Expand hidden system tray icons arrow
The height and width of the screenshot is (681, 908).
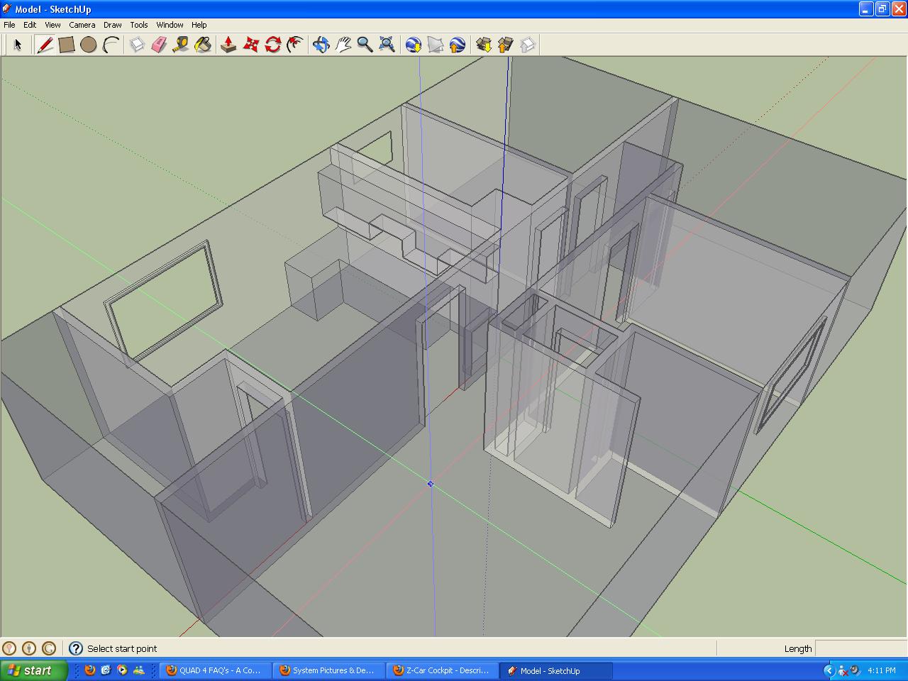tap(828, 670)
